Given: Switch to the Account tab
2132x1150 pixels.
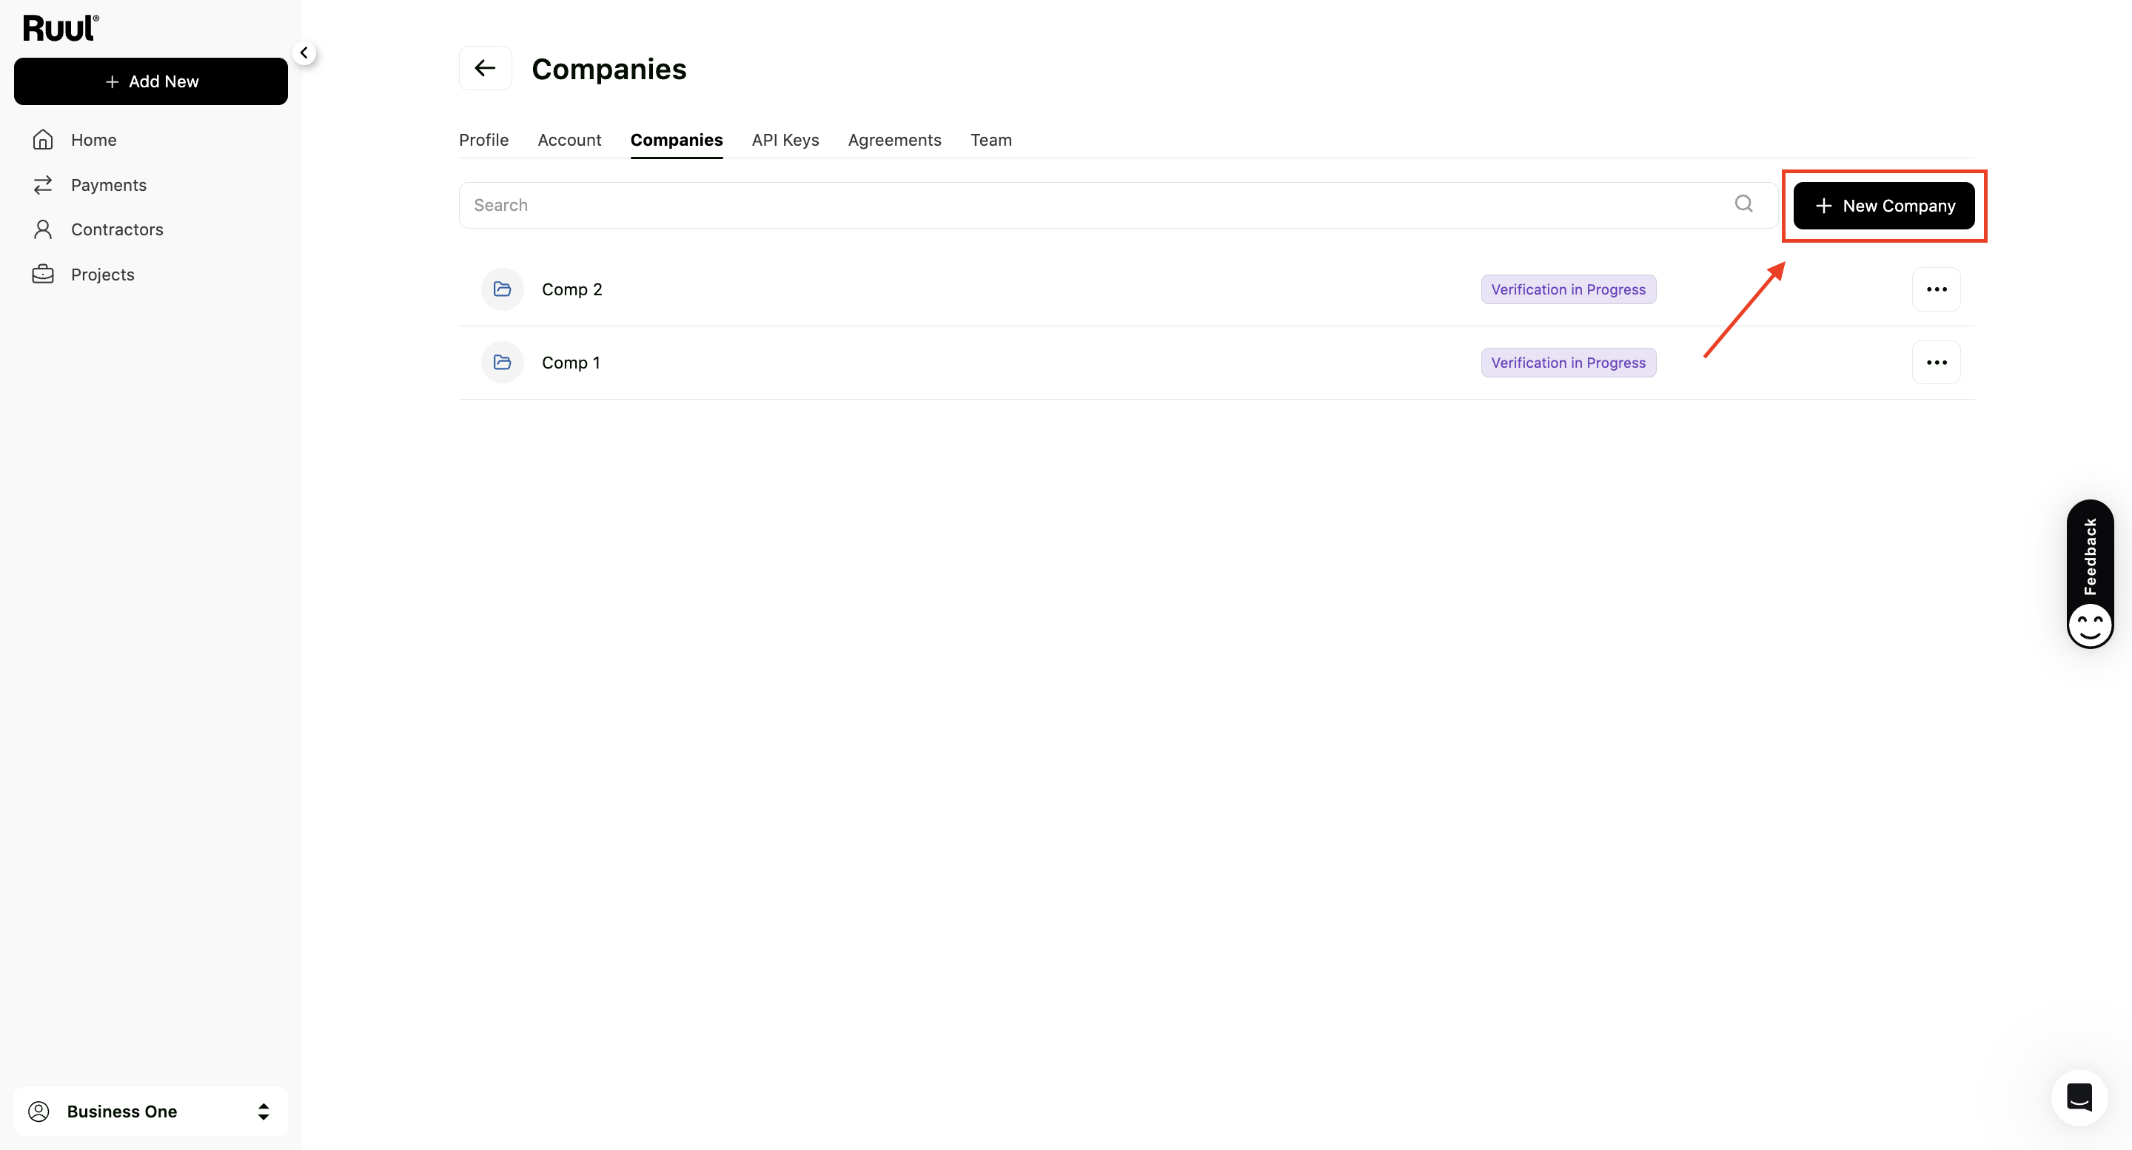Looking at the screenshot, I should click(569, 140).
